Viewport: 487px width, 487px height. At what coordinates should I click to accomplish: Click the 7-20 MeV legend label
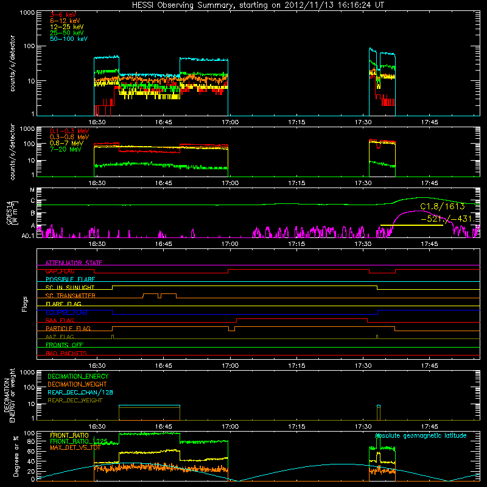(66, 149)
